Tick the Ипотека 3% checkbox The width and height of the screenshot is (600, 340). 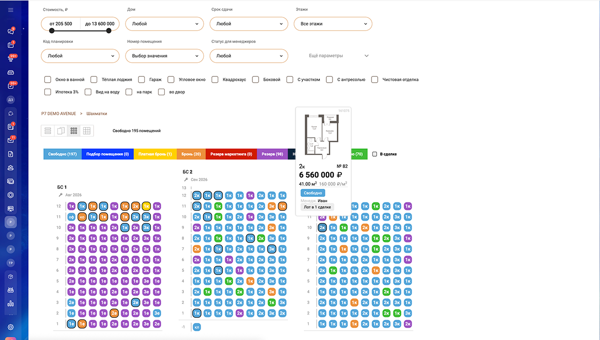[48, 92]
